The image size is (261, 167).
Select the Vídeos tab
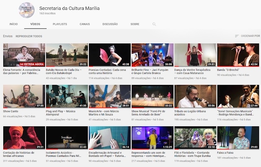coord(35,24)
